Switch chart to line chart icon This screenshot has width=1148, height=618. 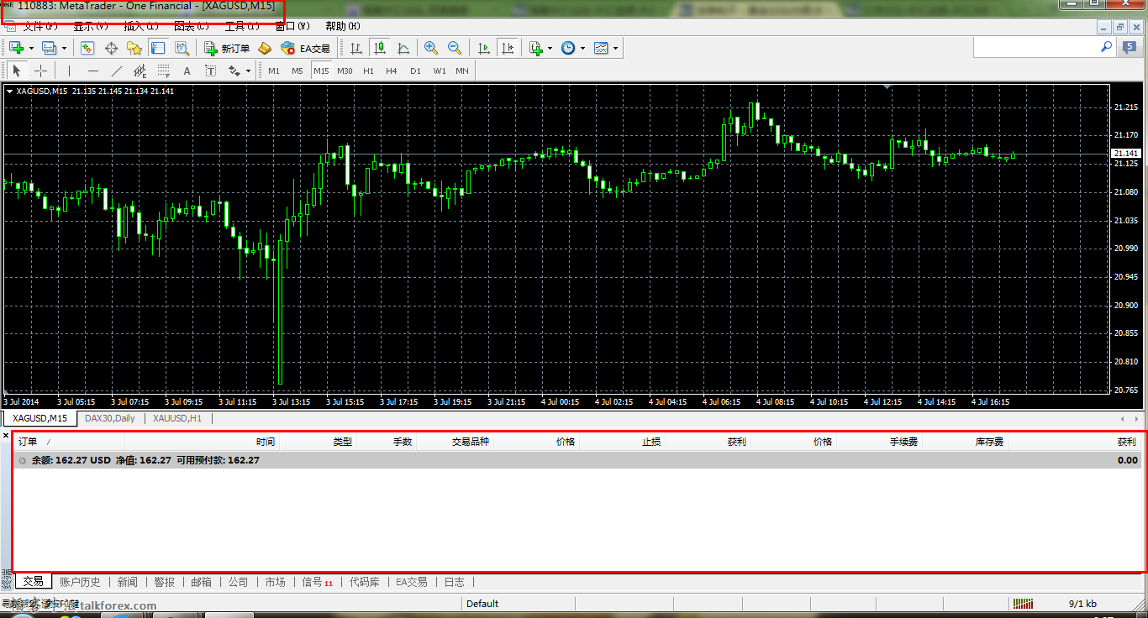click(x=403, y=48)
